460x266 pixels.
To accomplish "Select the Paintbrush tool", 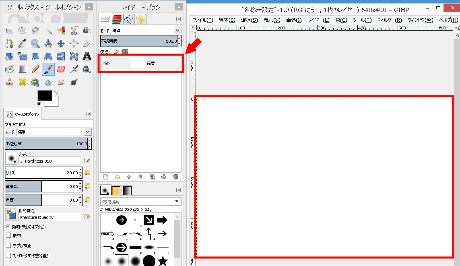I will [x=48, y=69].
